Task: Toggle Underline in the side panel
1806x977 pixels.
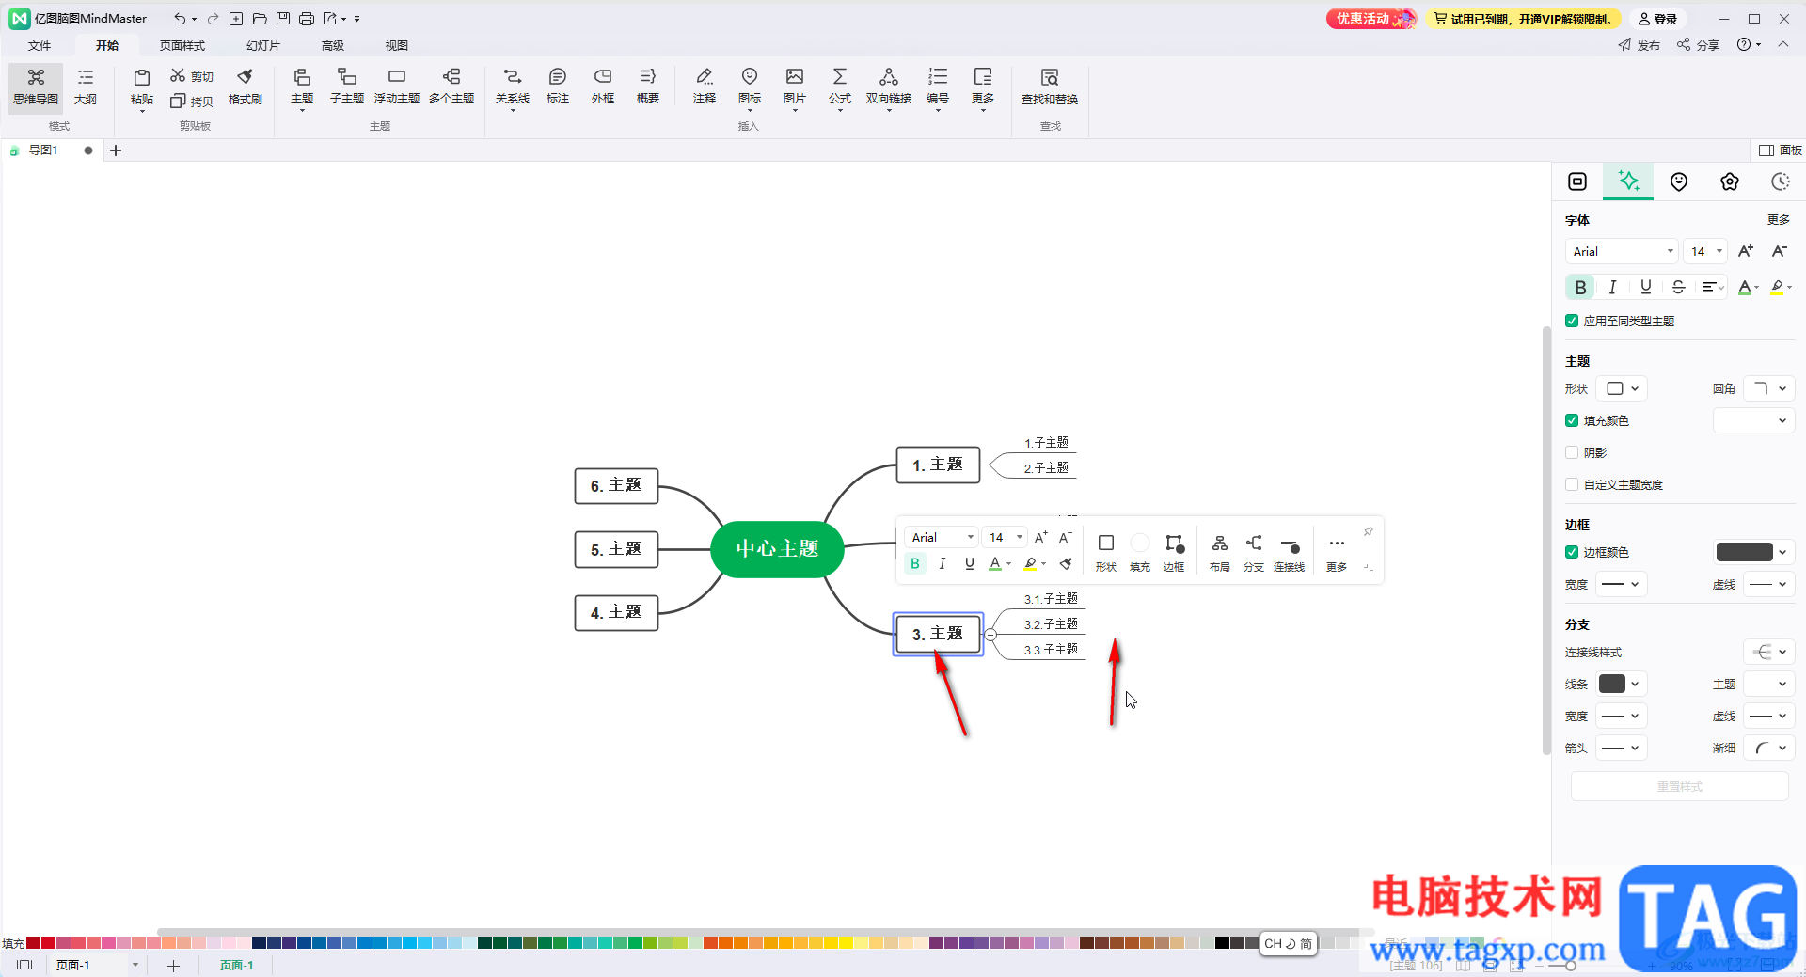Action: [1645, 287]
